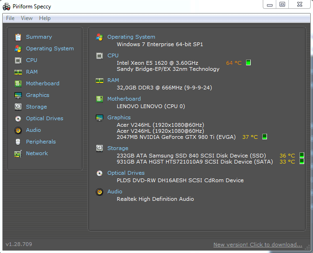The width and height of the screenshot is (313, 253).
Task: Click the RAM module icon in sidebar
Action: pyautogui.click(x=18, y=72)
